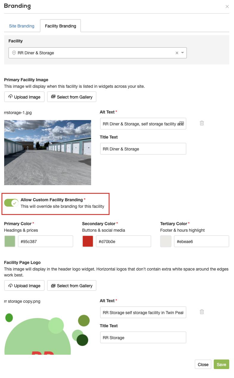Click Select from Gallery under Facility Page Logo
This screenshot has width=234, height=378.
[x=72, y=286]
